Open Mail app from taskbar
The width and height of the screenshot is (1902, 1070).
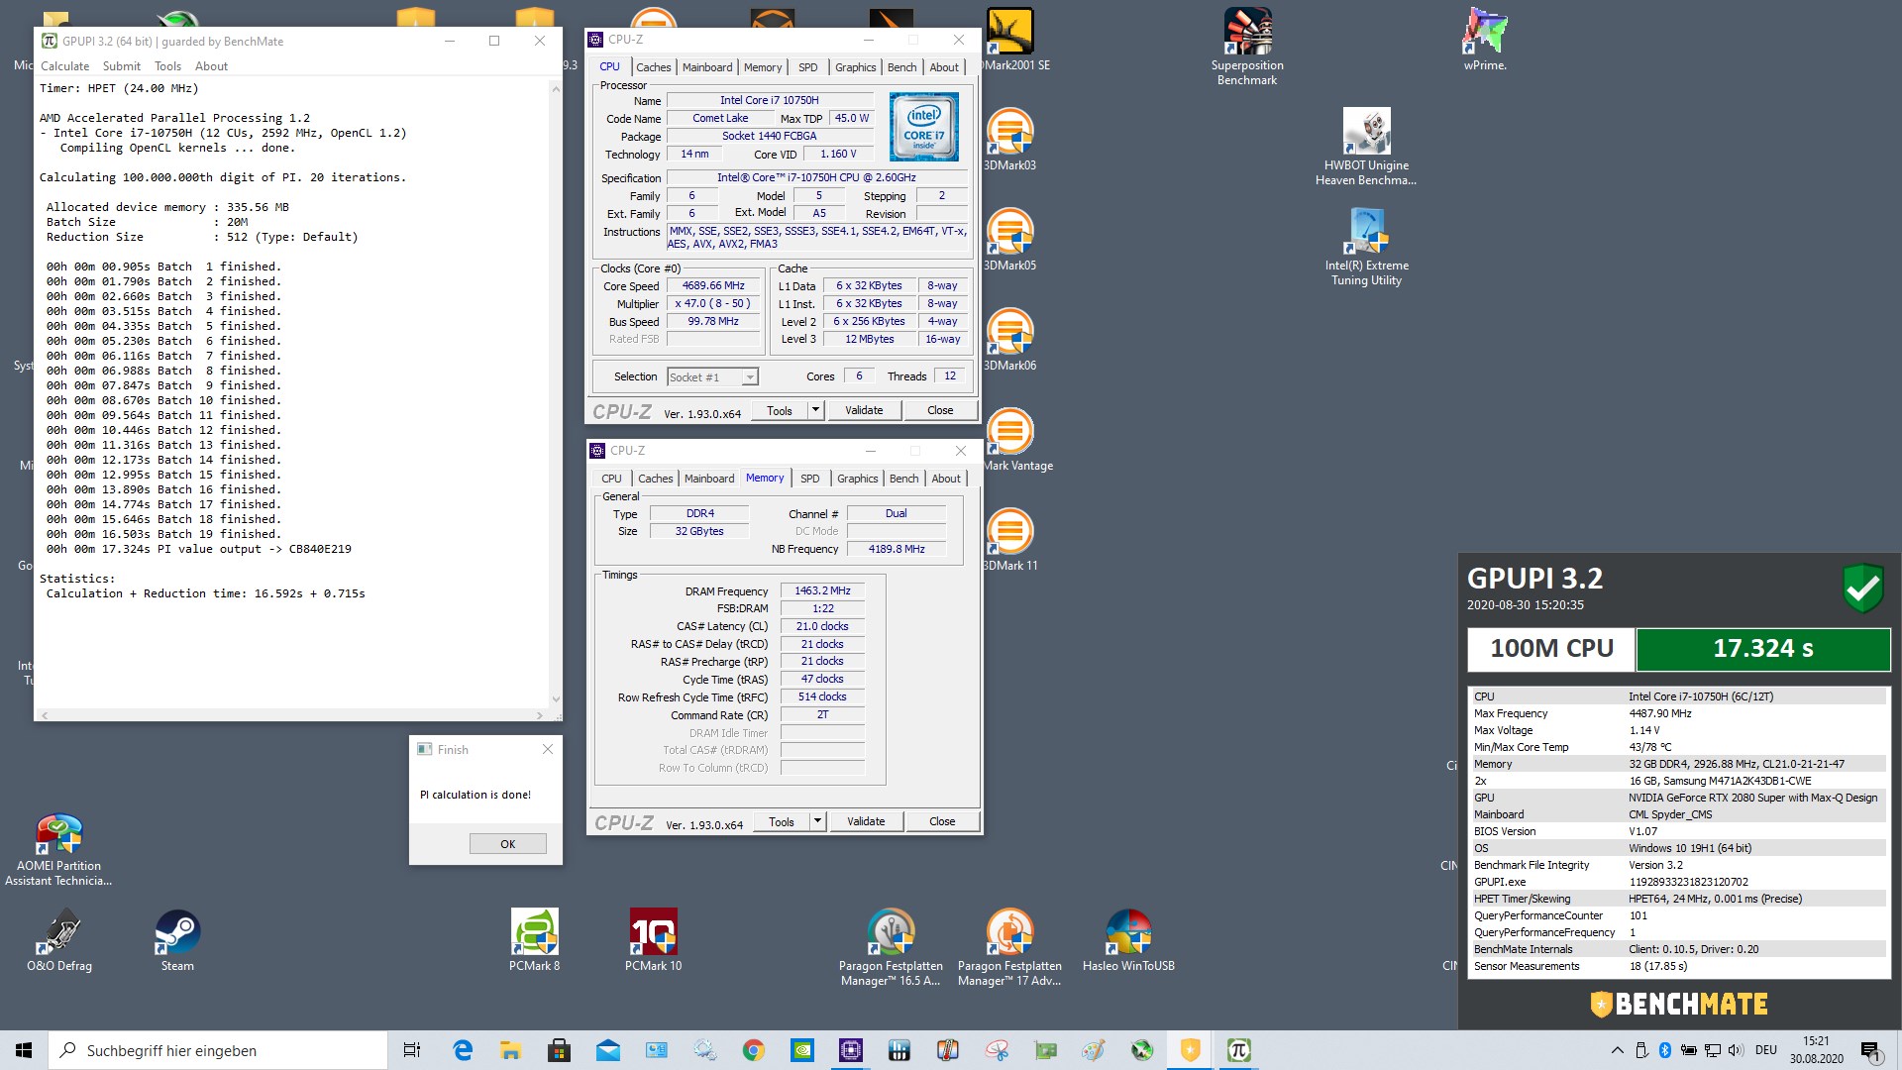[608, 1050]
